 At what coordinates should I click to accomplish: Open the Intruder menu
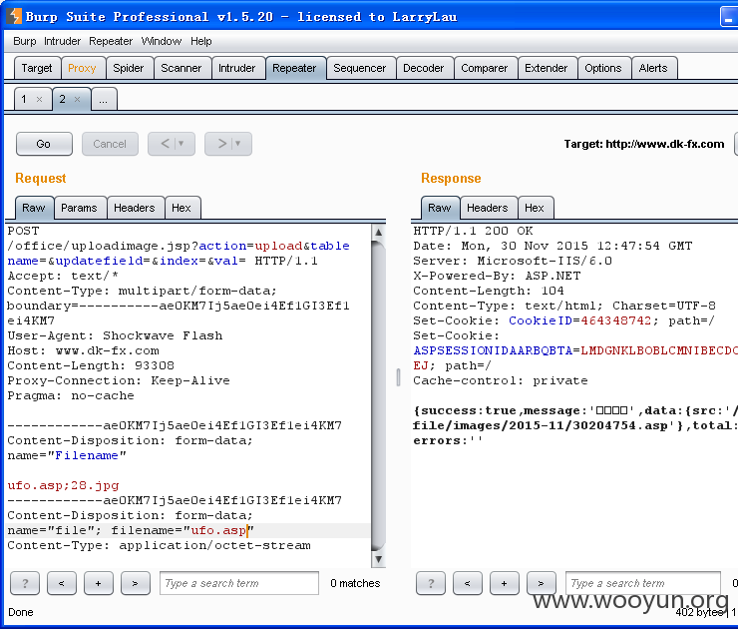click(x=62, y=41)
